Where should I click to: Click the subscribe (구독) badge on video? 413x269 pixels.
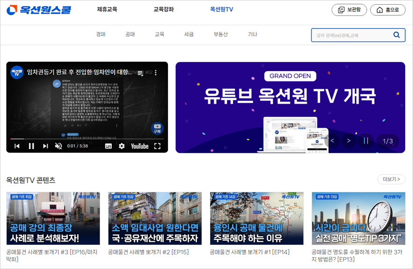[x=157, y=128]
